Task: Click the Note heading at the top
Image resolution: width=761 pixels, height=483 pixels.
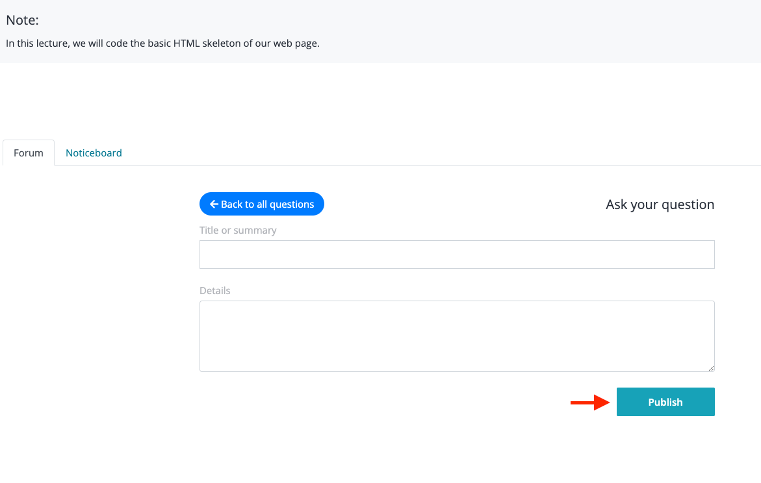Action: (22, 20)
